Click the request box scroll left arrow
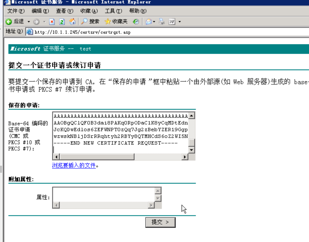Screen dimensions: 309x242 (56, 157)
